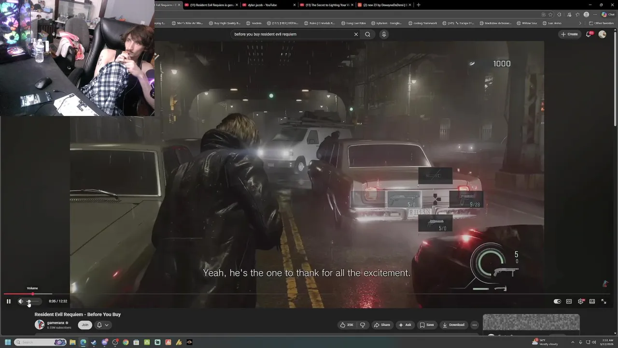Show hidden system tray icons
Viewport: 618px width, 348px height.
pyautogui.click(x=573, y=342)
